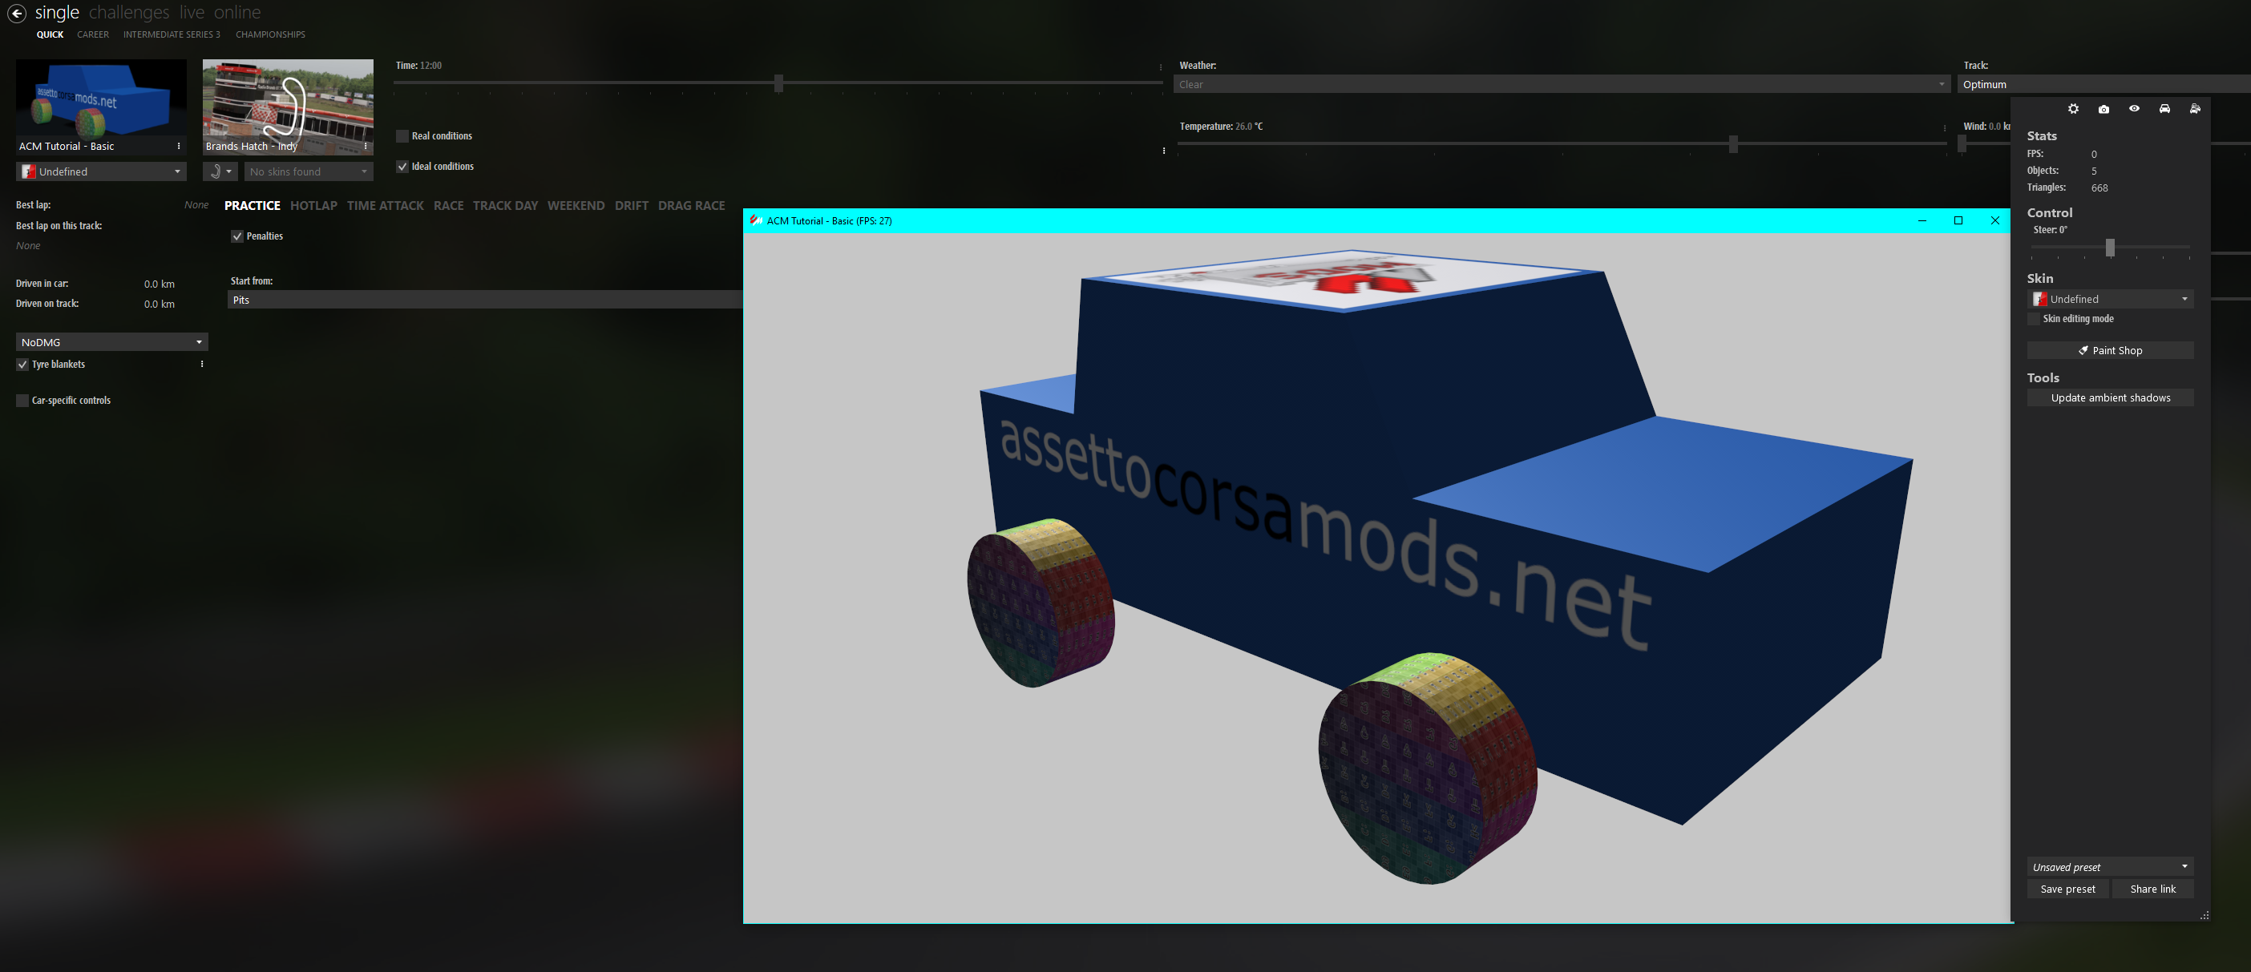Maximize the ACM Tutorial showroom window
The width and height of the screenshot is (2251, 972).
tap(1958, 220)
